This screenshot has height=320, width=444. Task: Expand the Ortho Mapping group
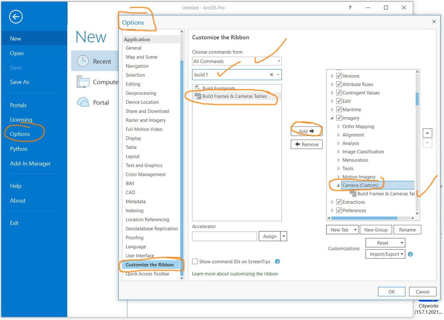pyautogui.click(x=339, y=126)
